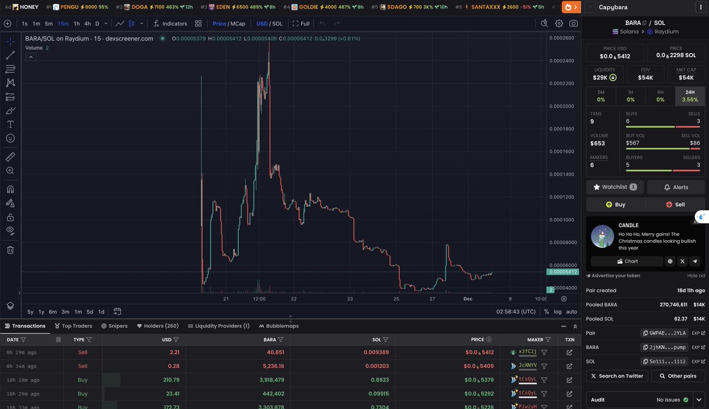Toggle magnet mode for drawings
Viewport: 709px width, 409px height.
click(10, 189)
